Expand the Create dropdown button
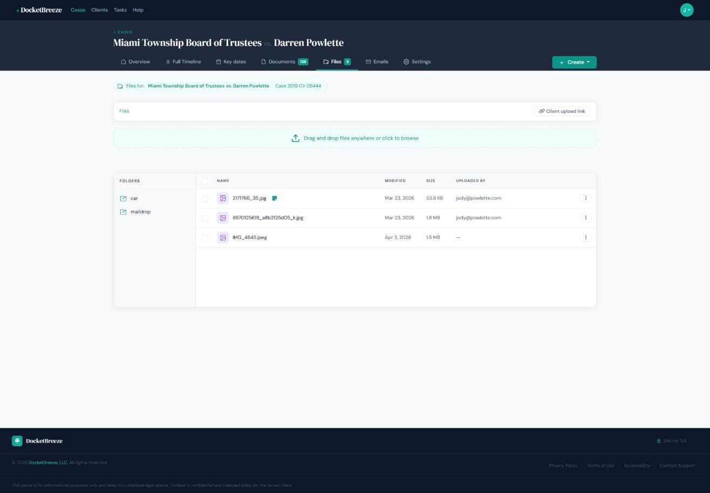710x493 pixels. pos(574,62)
